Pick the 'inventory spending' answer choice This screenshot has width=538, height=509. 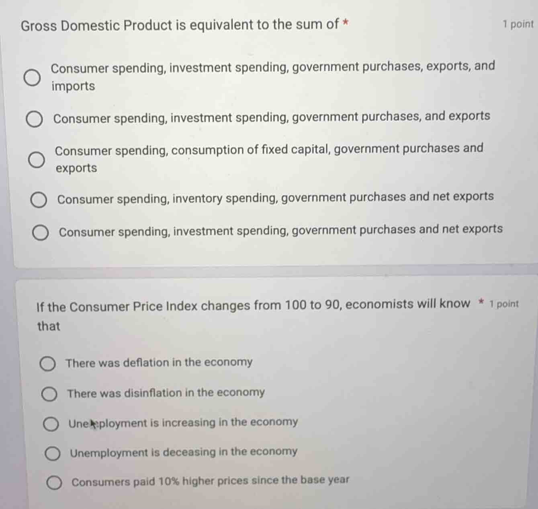coord(39,199)
